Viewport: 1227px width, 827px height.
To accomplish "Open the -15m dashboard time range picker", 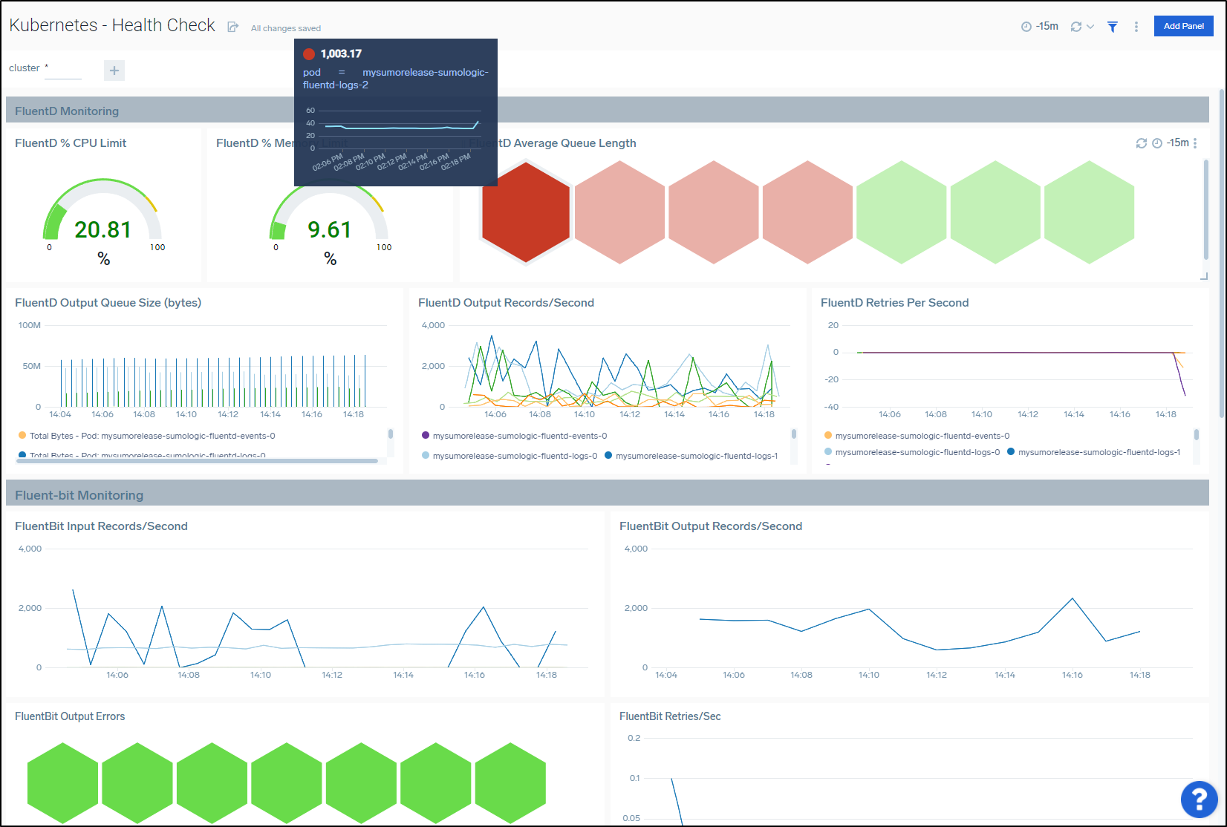I will (1040, 26).
